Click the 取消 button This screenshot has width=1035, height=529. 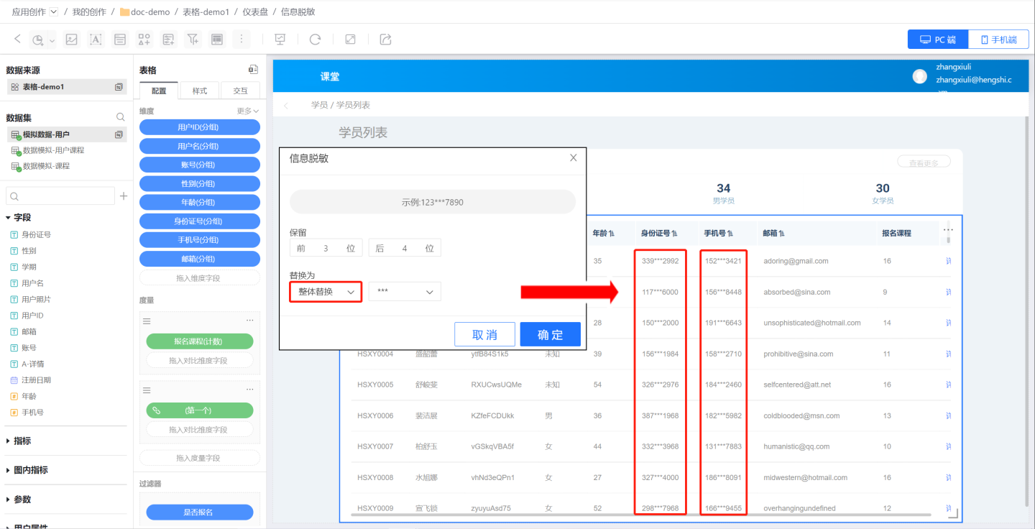[484, 334]
